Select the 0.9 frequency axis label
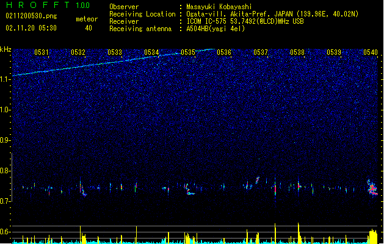 (x=5, y=140)
